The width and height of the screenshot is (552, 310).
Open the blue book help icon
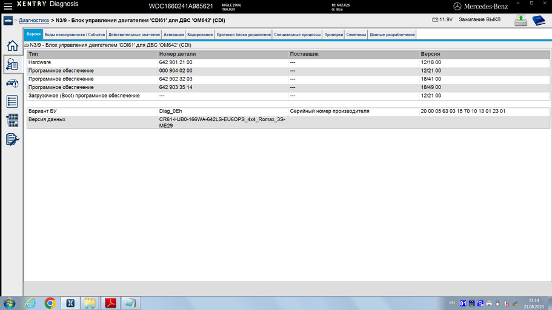[539, 21]
